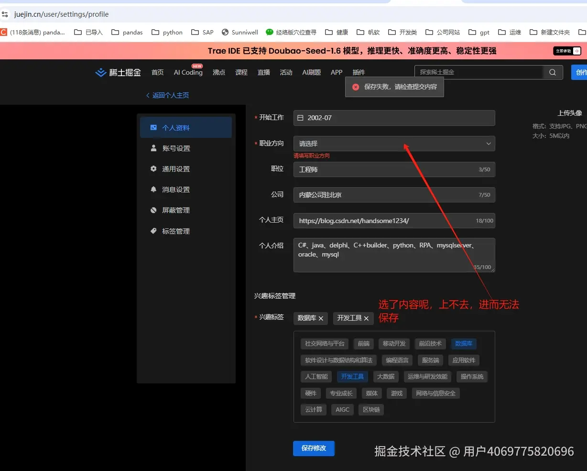Switch to the AI Coding nav item

point(188,72)
